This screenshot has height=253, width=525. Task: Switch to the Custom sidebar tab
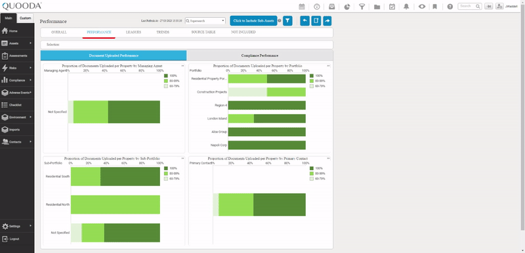coord(26,18)
